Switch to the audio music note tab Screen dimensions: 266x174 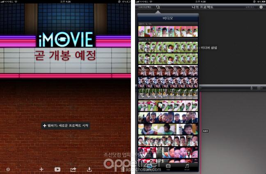click(x=187, y=167)
